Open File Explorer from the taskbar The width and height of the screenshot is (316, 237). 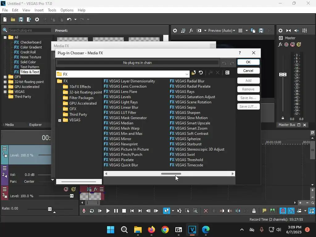click(138, 230)
